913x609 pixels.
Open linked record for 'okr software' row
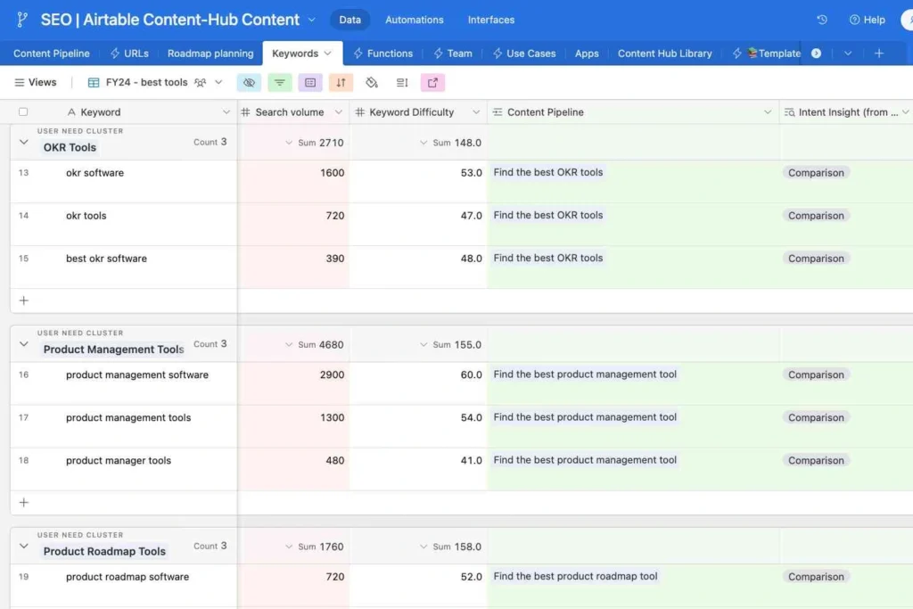click(548, 172)
